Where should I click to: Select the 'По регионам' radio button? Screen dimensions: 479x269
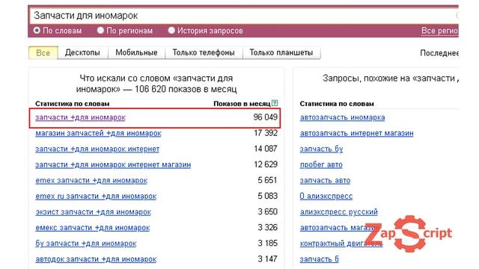tap(100, 31)
